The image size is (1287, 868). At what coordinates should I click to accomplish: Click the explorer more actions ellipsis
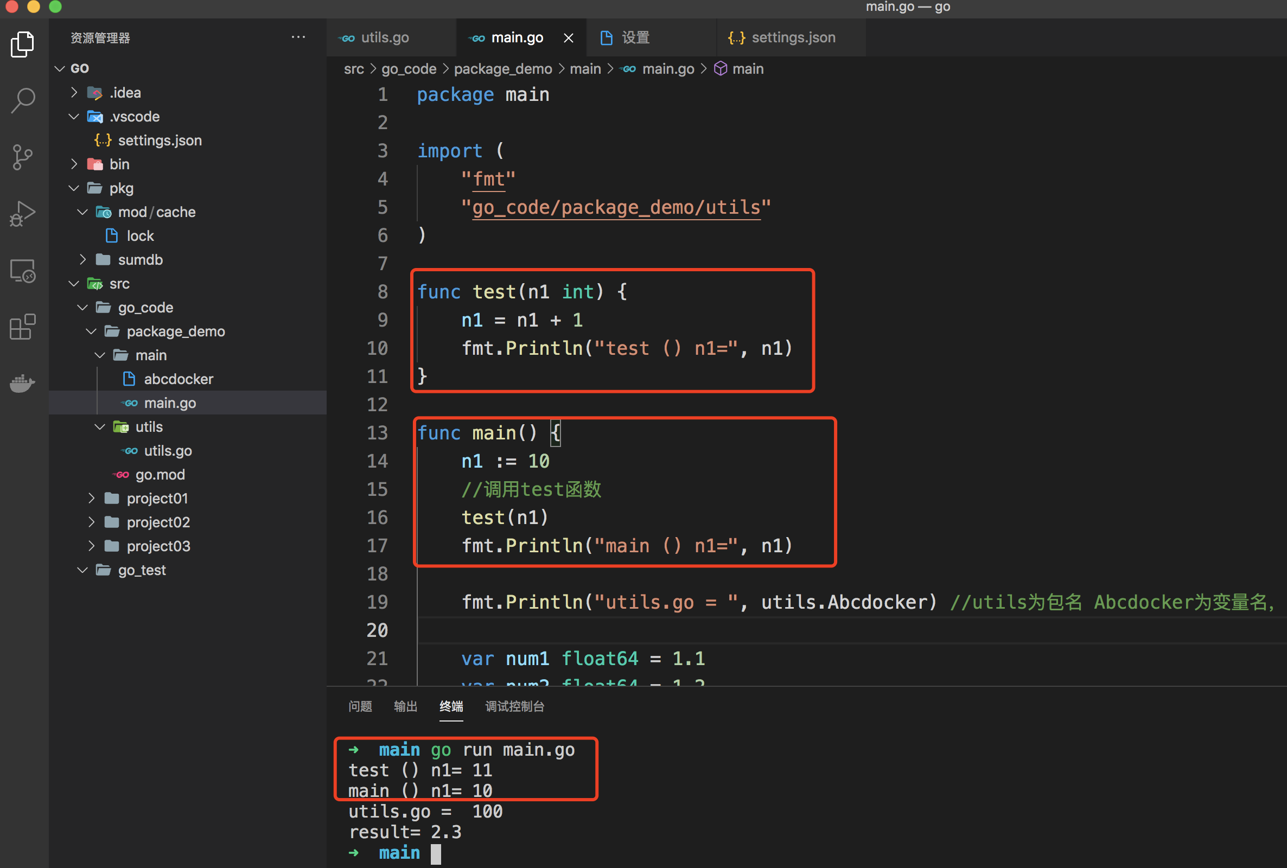click(x=298, y=37)
